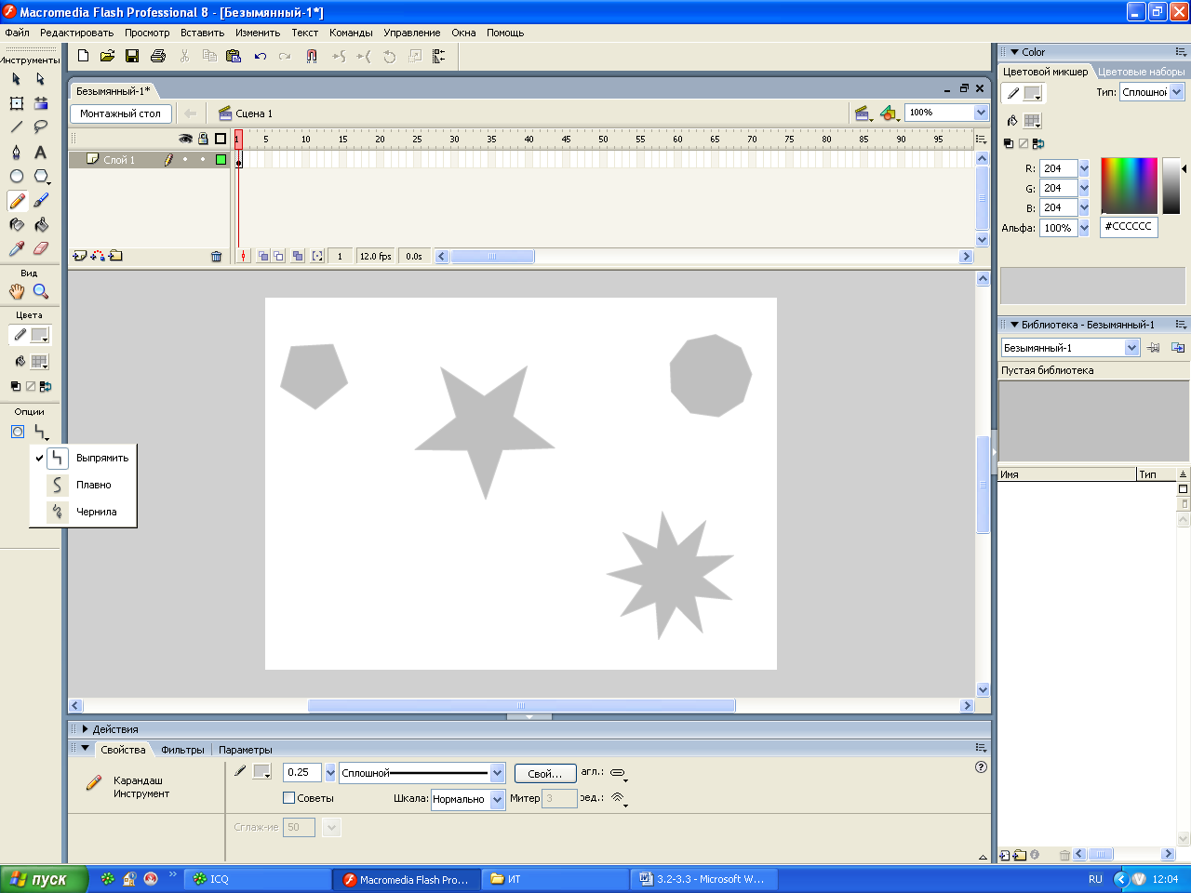Switch to Цветовые наборы tab
This screenshot has width=1191, height=893.
click(x=1141, y=72)
